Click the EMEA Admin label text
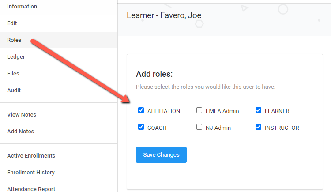Screen dimensions: 331x192 [x=222, y=111]
